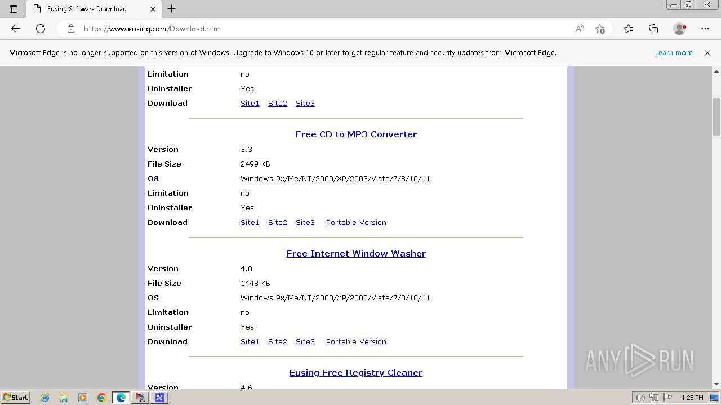Open the Windows Start menu
The height and width of the screenshot is (405, 721).
click(16, 398)
